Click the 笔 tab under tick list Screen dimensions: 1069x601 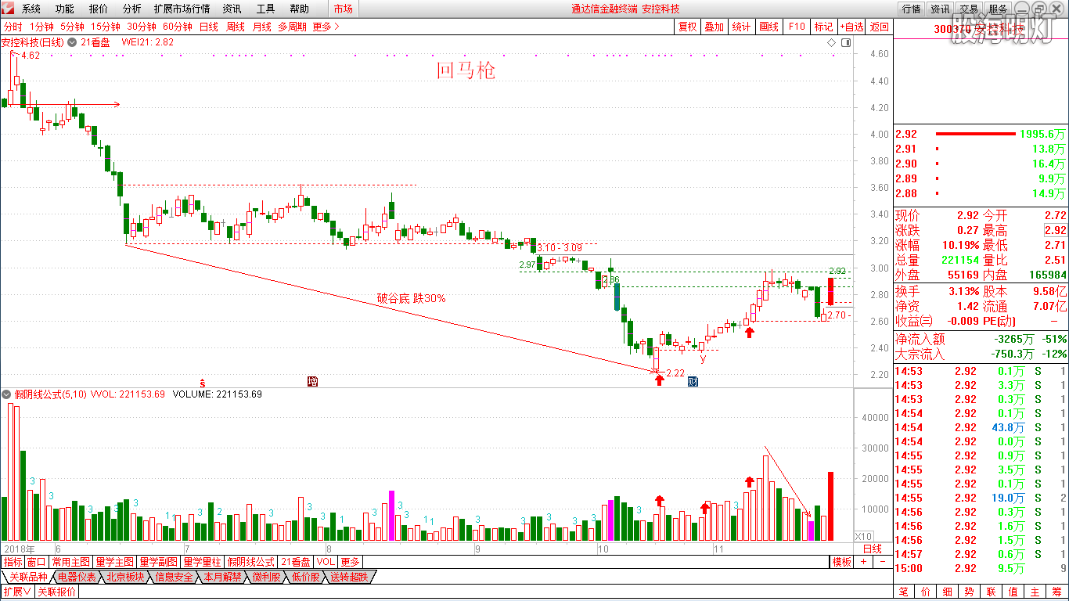click(x=904, y=592)
